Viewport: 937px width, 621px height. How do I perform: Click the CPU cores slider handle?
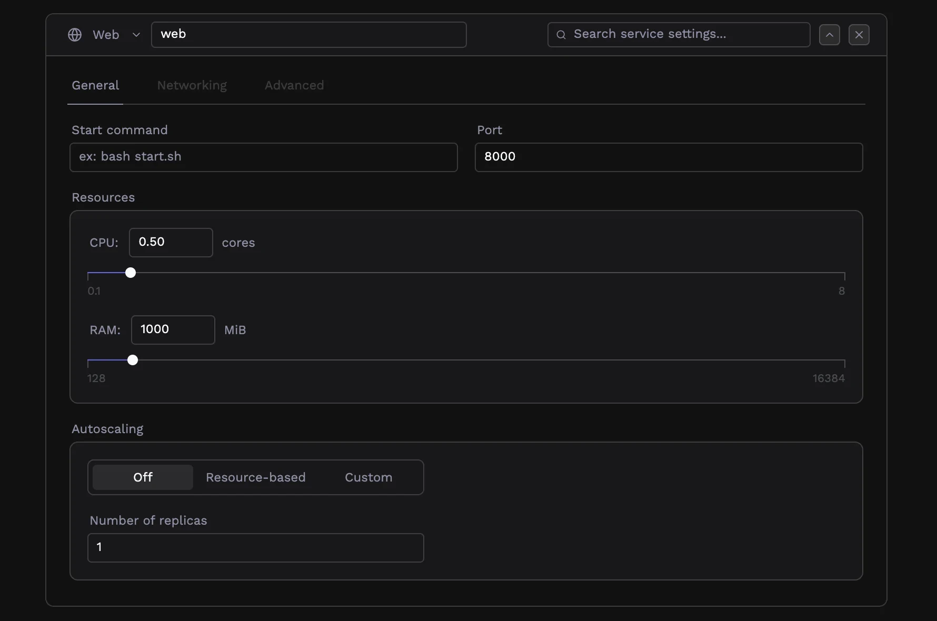point(129,273)
